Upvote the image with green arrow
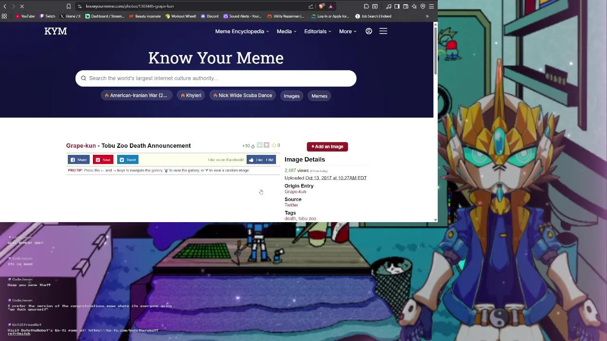This screenshot has height=341, width=607. 259,145
